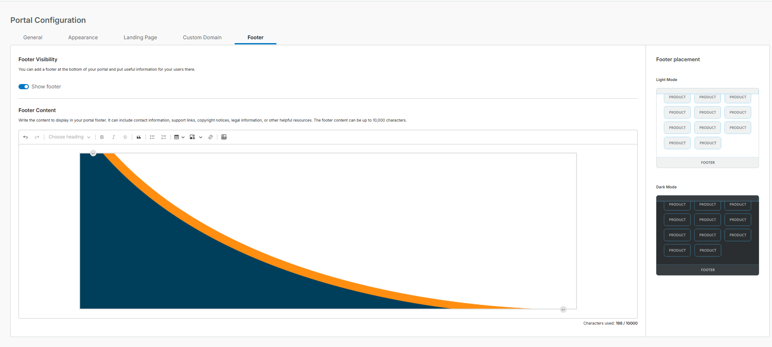Click the footer image in the editor
Screen dimensions: 772x347
click(x=328, y=231)
